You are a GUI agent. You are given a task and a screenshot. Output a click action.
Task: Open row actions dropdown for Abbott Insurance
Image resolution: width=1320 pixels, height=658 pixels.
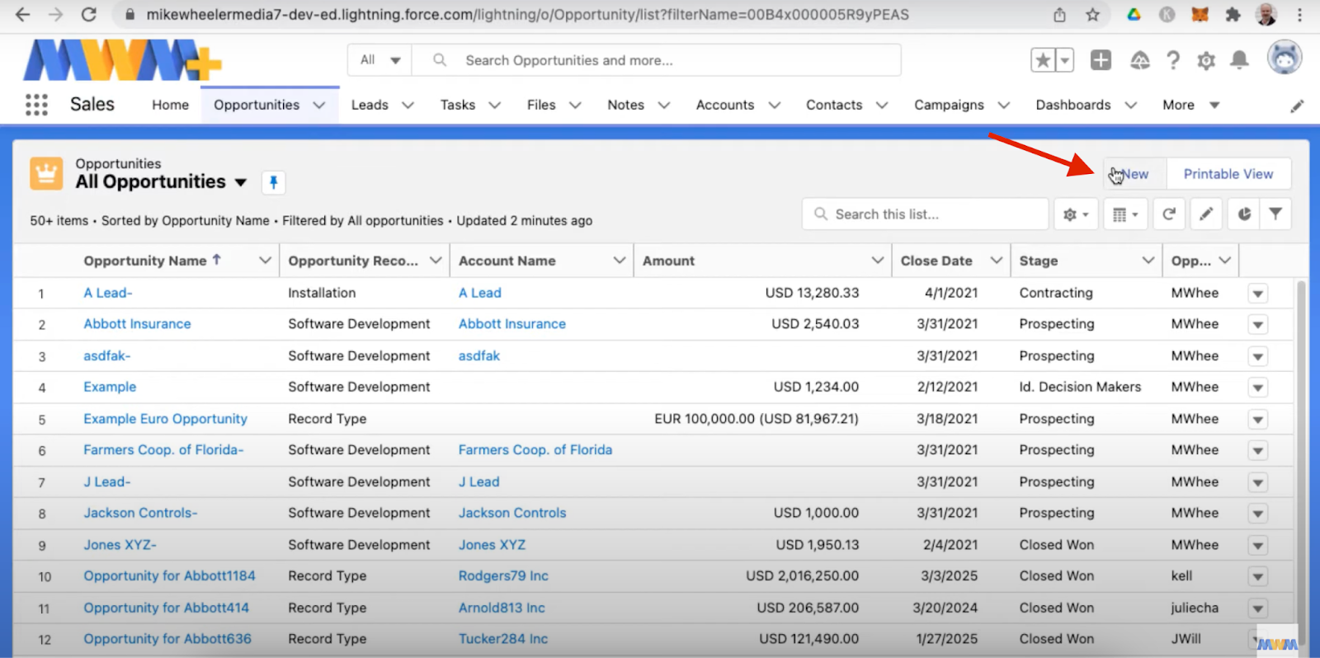click(1257, 325)
